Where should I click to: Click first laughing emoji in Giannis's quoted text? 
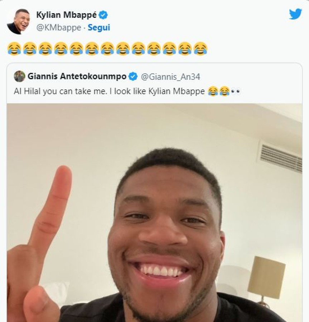(x=213, y=91)
